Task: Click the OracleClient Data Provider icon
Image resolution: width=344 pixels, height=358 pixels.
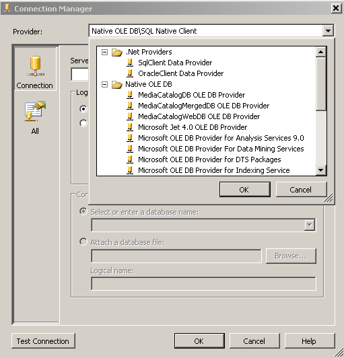Action: pos(130,73)
